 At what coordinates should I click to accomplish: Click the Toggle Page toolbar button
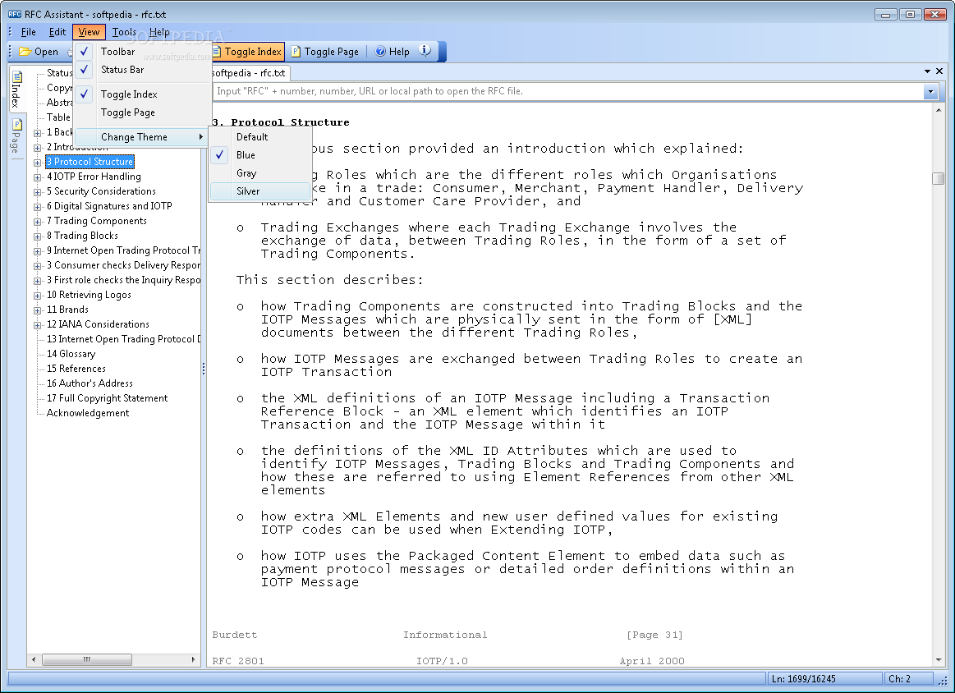click(x=325, y=52)
